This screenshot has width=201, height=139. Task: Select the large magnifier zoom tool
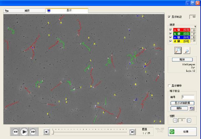point(178,50)
